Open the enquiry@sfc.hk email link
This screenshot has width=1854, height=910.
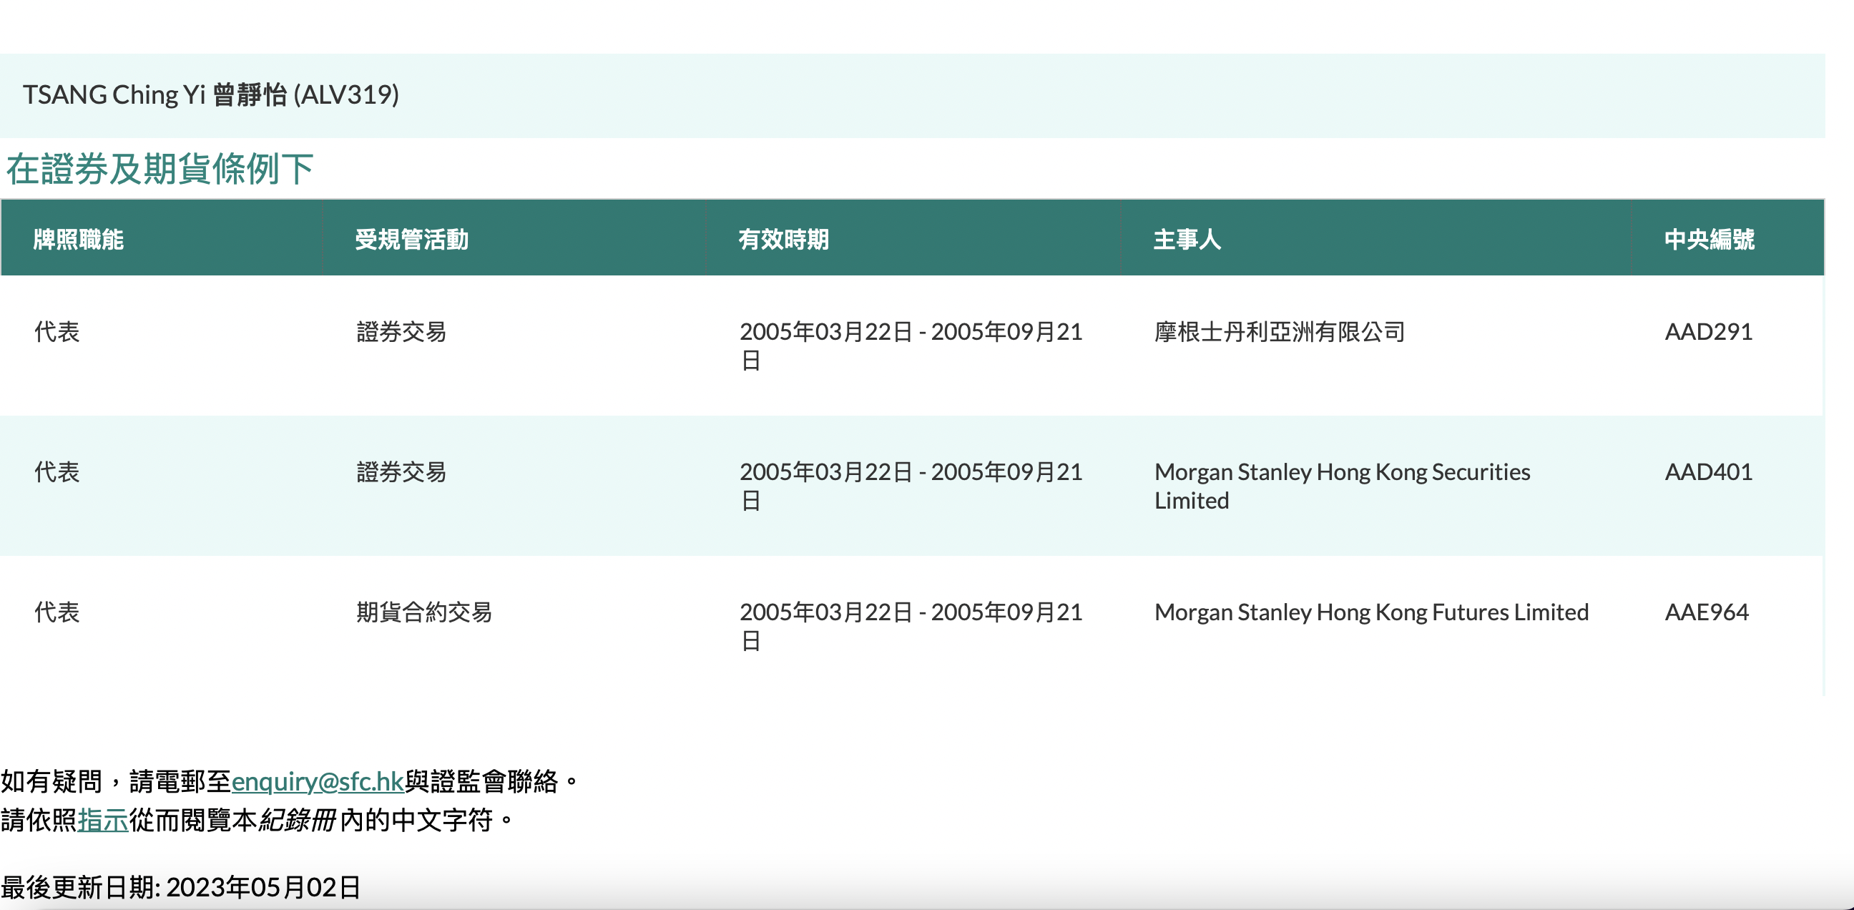point(318,781)
